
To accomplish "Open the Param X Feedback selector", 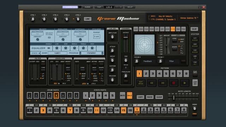I will [148, 61].
